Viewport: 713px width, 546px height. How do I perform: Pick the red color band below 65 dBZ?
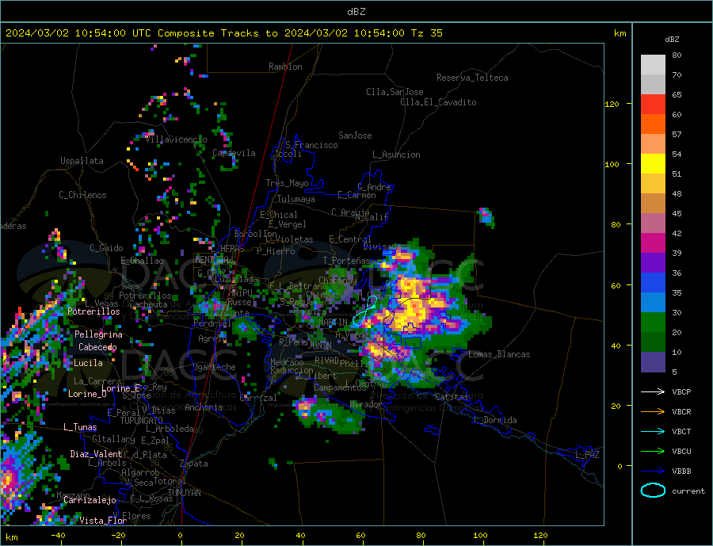[x=653, y=104]
